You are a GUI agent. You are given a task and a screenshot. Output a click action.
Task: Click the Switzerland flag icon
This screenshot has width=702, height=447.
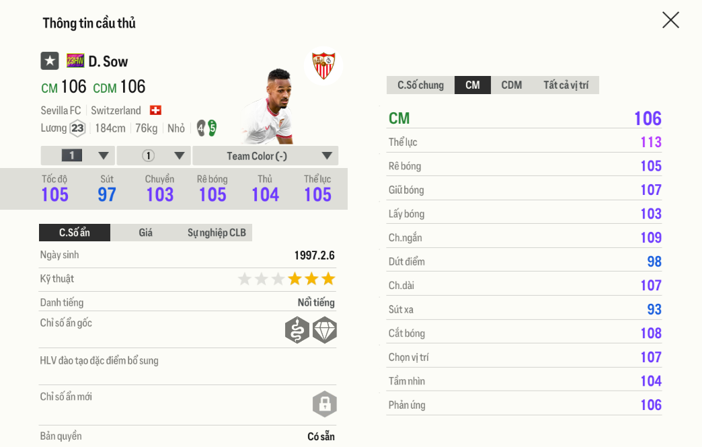pyautogui.click(x=155, y=110)
